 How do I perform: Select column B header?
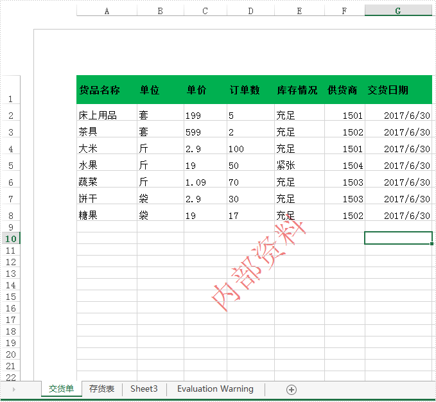click(160, 11)
